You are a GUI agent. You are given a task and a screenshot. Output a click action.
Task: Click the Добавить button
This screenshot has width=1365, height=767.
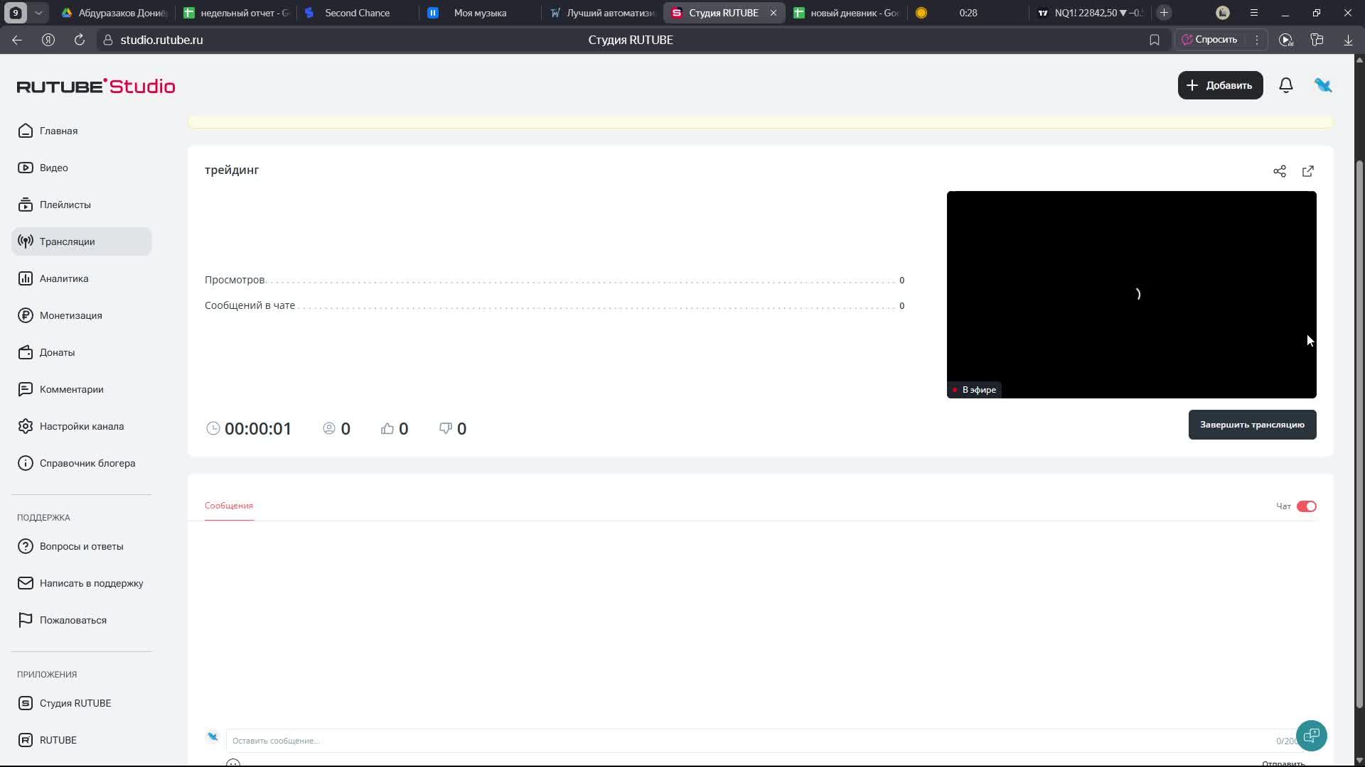point(1220,85)
